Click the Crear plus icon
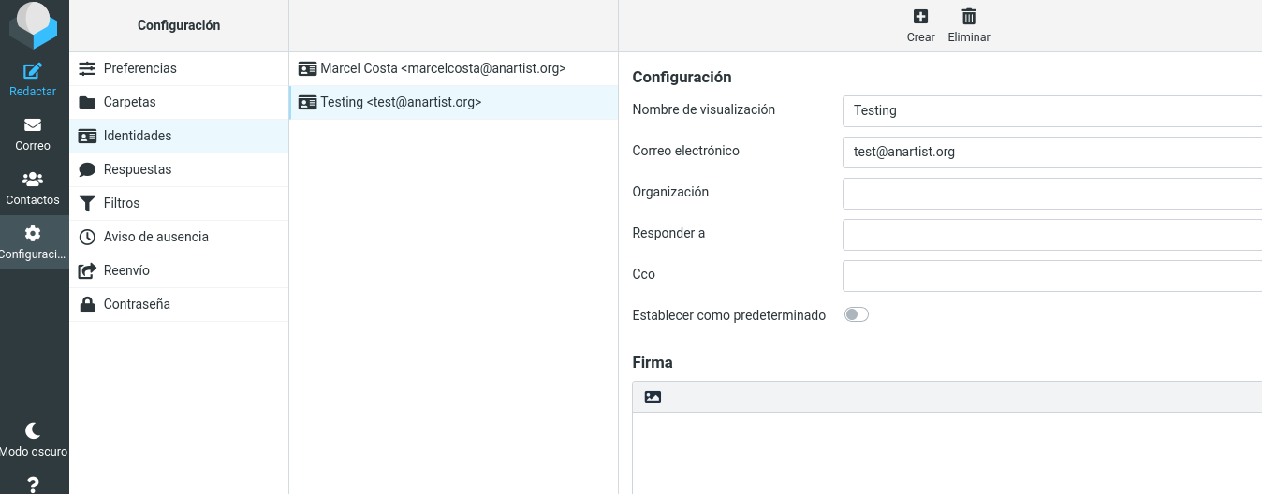 920,17
